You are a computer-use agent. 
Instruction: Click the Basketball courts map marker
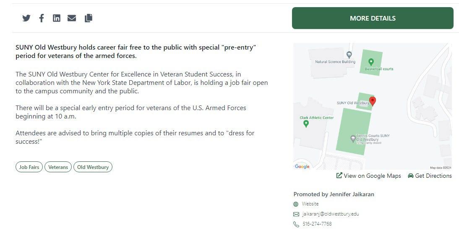tap(371, 62)
